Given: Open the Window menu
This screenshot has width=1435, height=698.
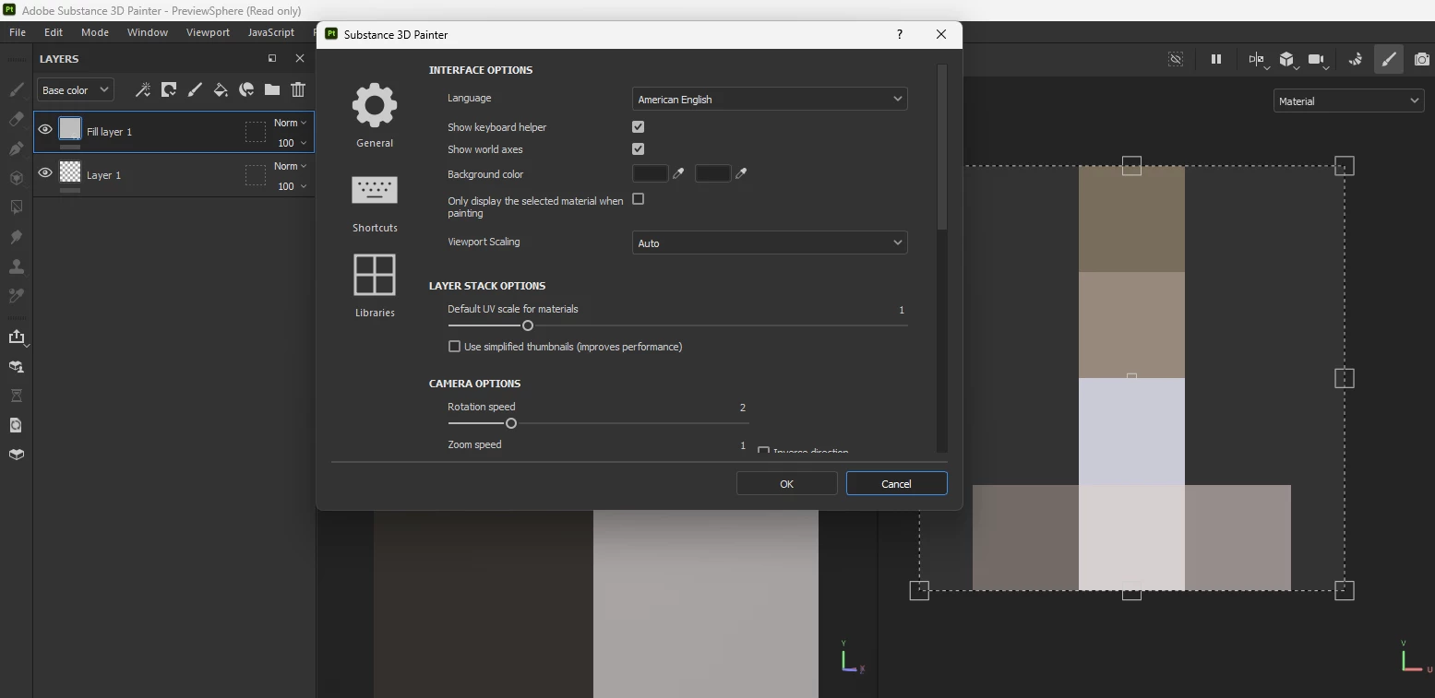Looking at the screenshot, I should 148,32.
